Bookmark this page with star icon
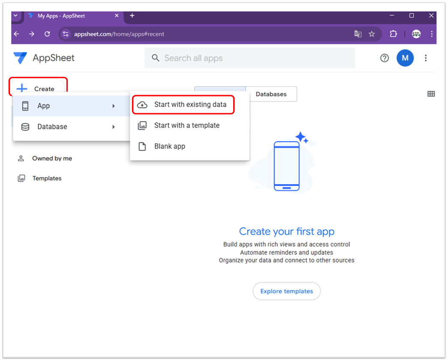Image resolution: width=448 pixels, height=361 pixels. 372,34
